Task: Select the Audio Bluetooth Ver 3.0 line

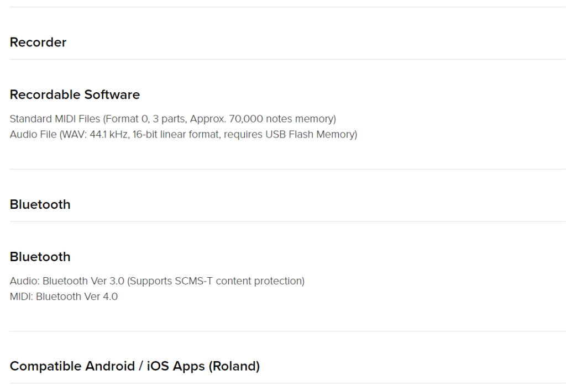Action: click(x=157, y=281)
